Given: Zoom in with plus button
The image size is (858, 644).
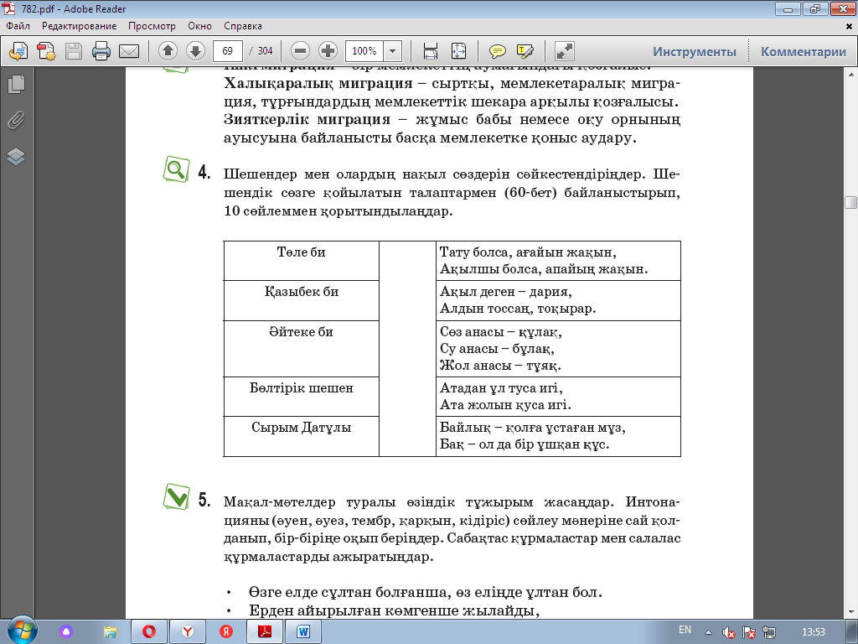Looking at the screenshot, I should 328,51.
